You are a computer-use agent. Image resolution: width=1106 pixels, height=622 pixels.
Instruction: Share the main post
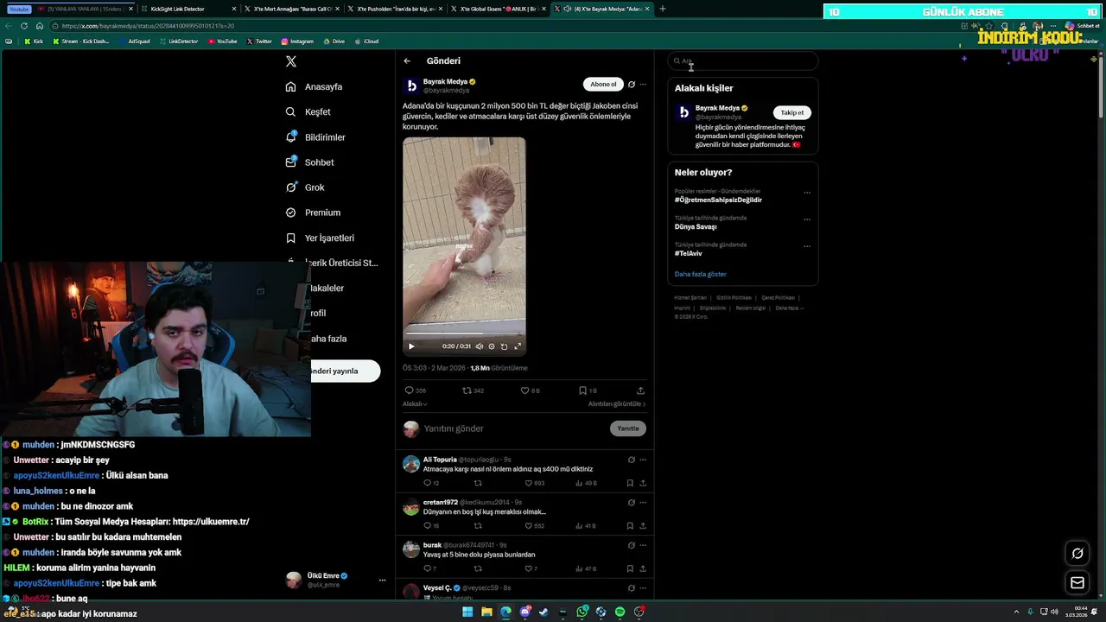click(640, 390)
